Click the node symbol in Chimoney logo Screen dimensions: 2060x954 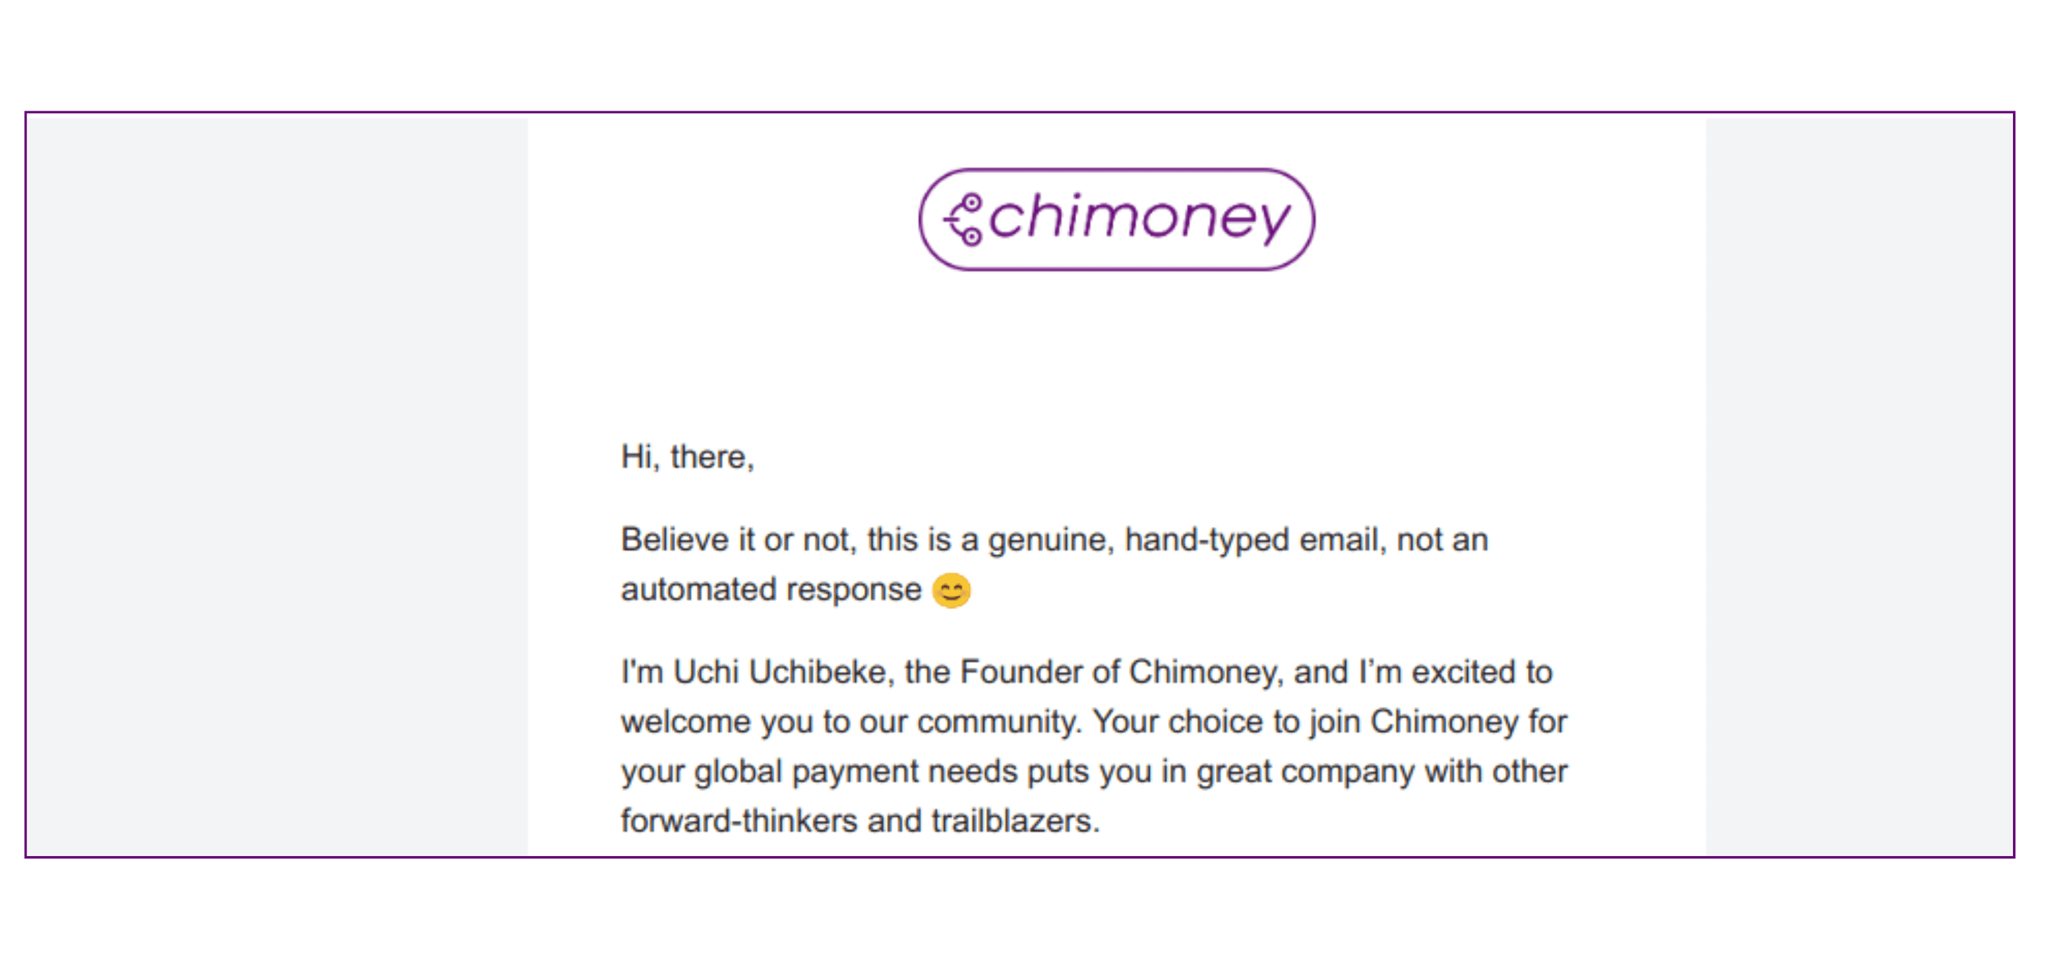pos(964,219)
